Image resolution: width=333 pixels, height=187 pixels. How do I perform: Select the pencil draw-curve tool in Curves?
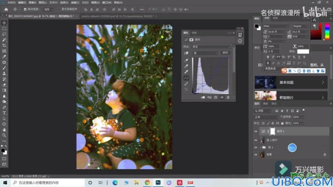186,84
